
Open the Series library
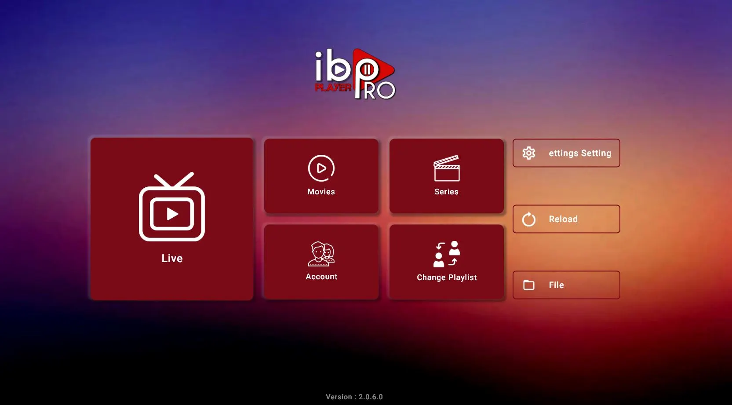(x=447, y=176)
